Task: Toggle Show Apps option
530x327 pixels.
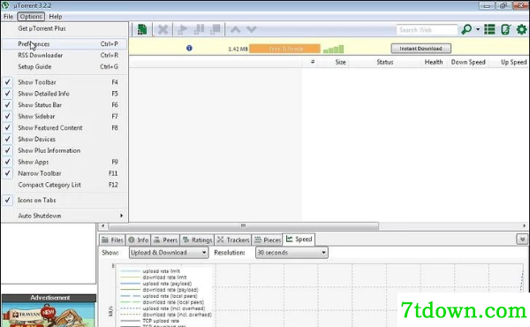Action: coord(64,162)
